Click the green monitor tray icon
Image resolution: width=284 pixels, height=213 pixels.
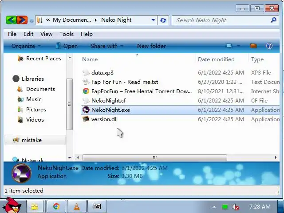point(225,207)
